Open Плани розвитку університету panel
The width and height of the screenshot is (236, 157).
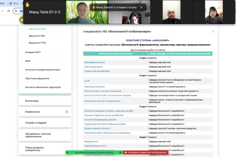click(x=45, y=149)
